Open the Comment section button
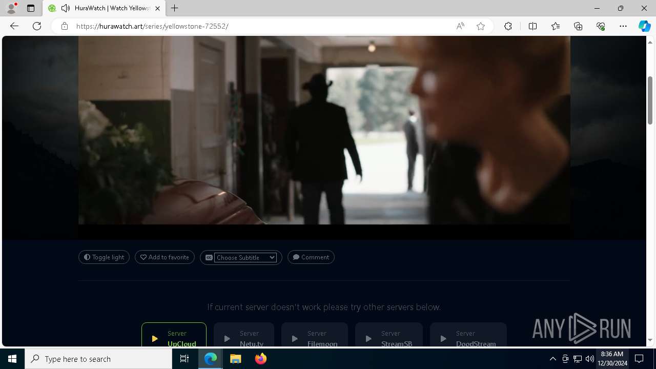 (x=311, y=257)
